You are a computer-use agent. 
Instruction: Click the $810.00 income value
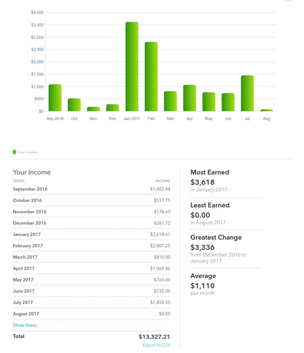[x=162, y=257]
